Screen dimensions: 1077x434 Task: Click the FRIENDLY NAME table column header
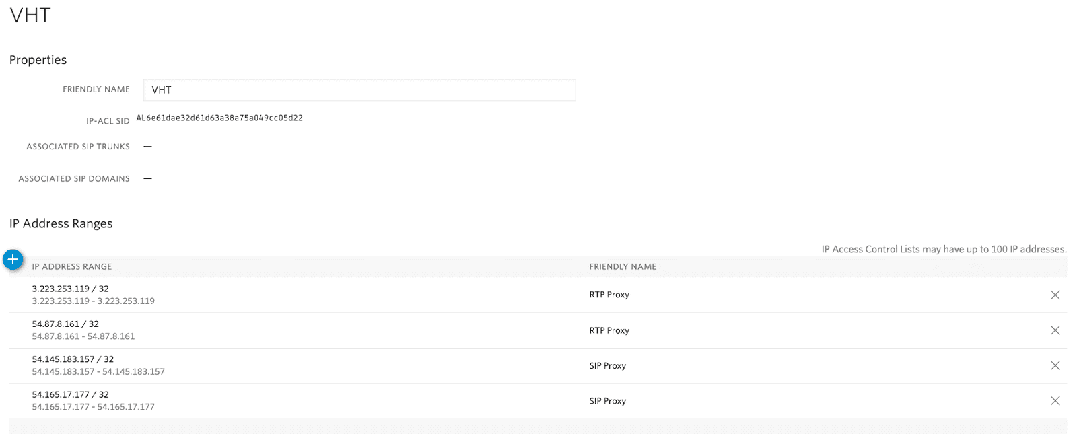coord(623,267)
